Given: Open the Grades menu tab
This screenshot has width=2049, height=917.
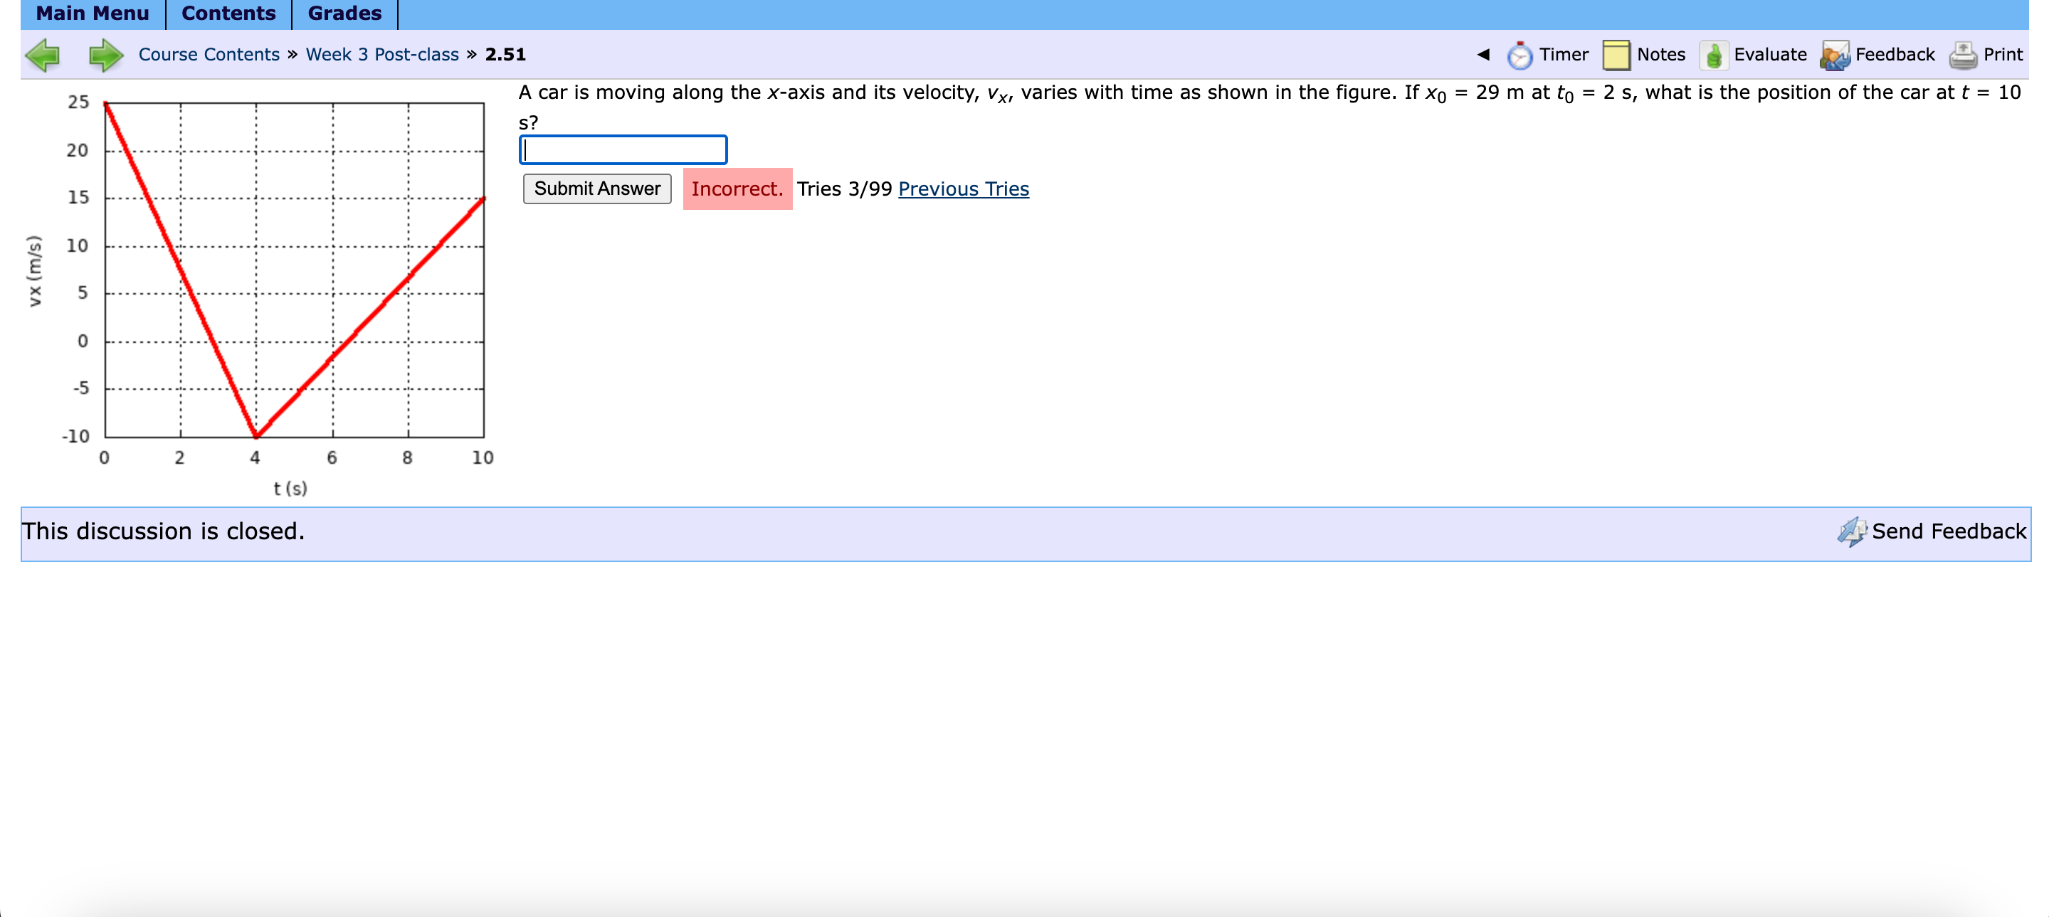Looking at the screenshot, I should click(x=344, y=14).
